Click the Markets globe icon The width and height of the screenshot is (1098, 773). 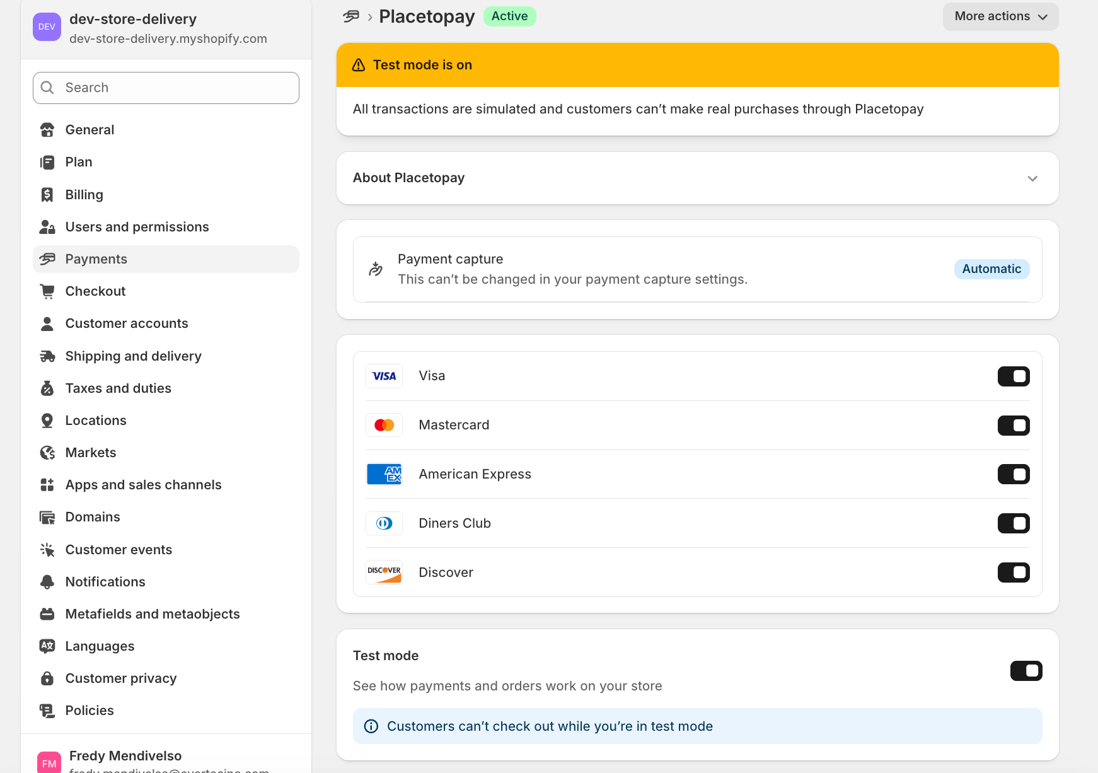click(x=47, y=453)
